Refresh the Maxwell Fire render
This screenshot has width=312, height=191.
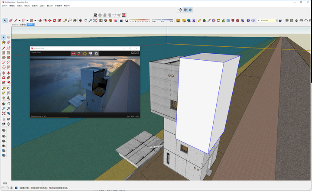(85, 54)
